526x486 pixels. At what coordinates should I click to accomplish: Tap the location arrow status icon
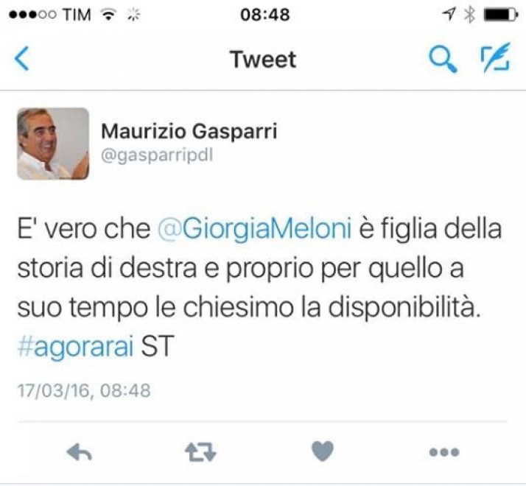coord(449,14)
